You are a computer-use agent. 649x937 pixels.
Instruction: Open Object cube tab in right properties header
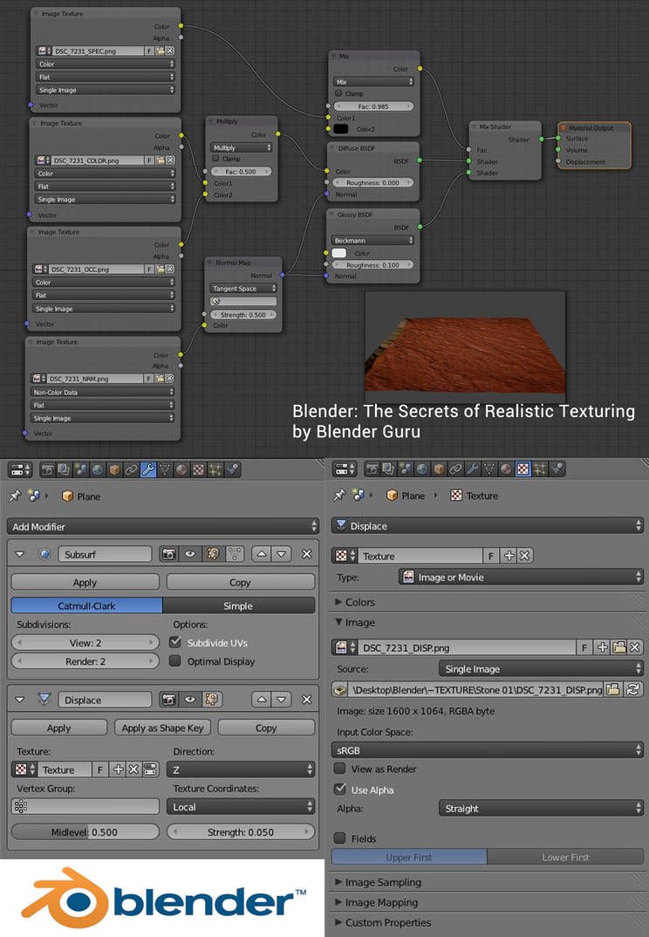pos(439,469)
